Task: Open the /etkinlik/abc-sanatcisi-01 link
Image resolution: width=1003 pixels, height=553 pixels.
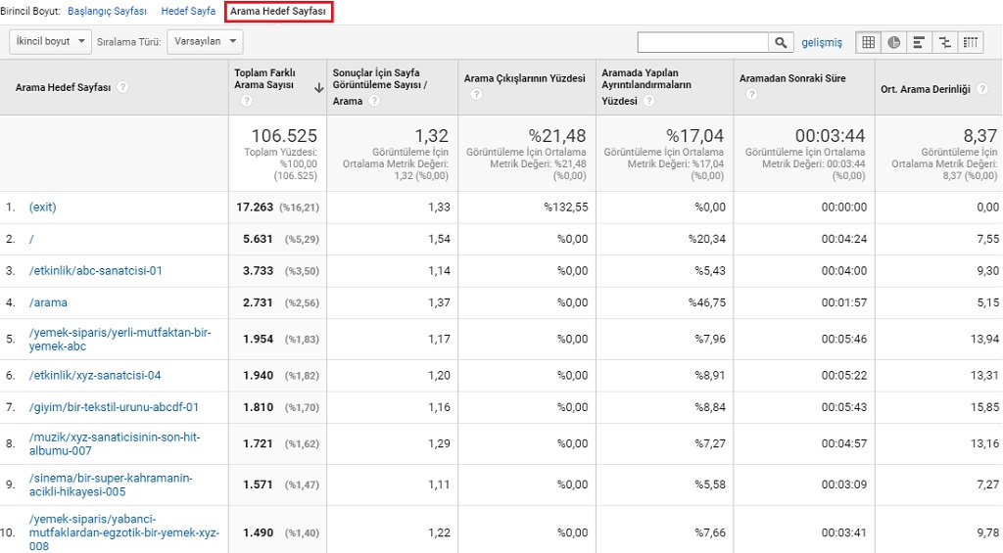Action: [95, 270]
